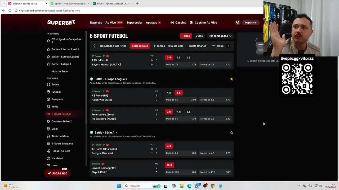The image size is (339, 190).
Task: Click Mostrar Tudo in favorites
Action: pos(60,72)
